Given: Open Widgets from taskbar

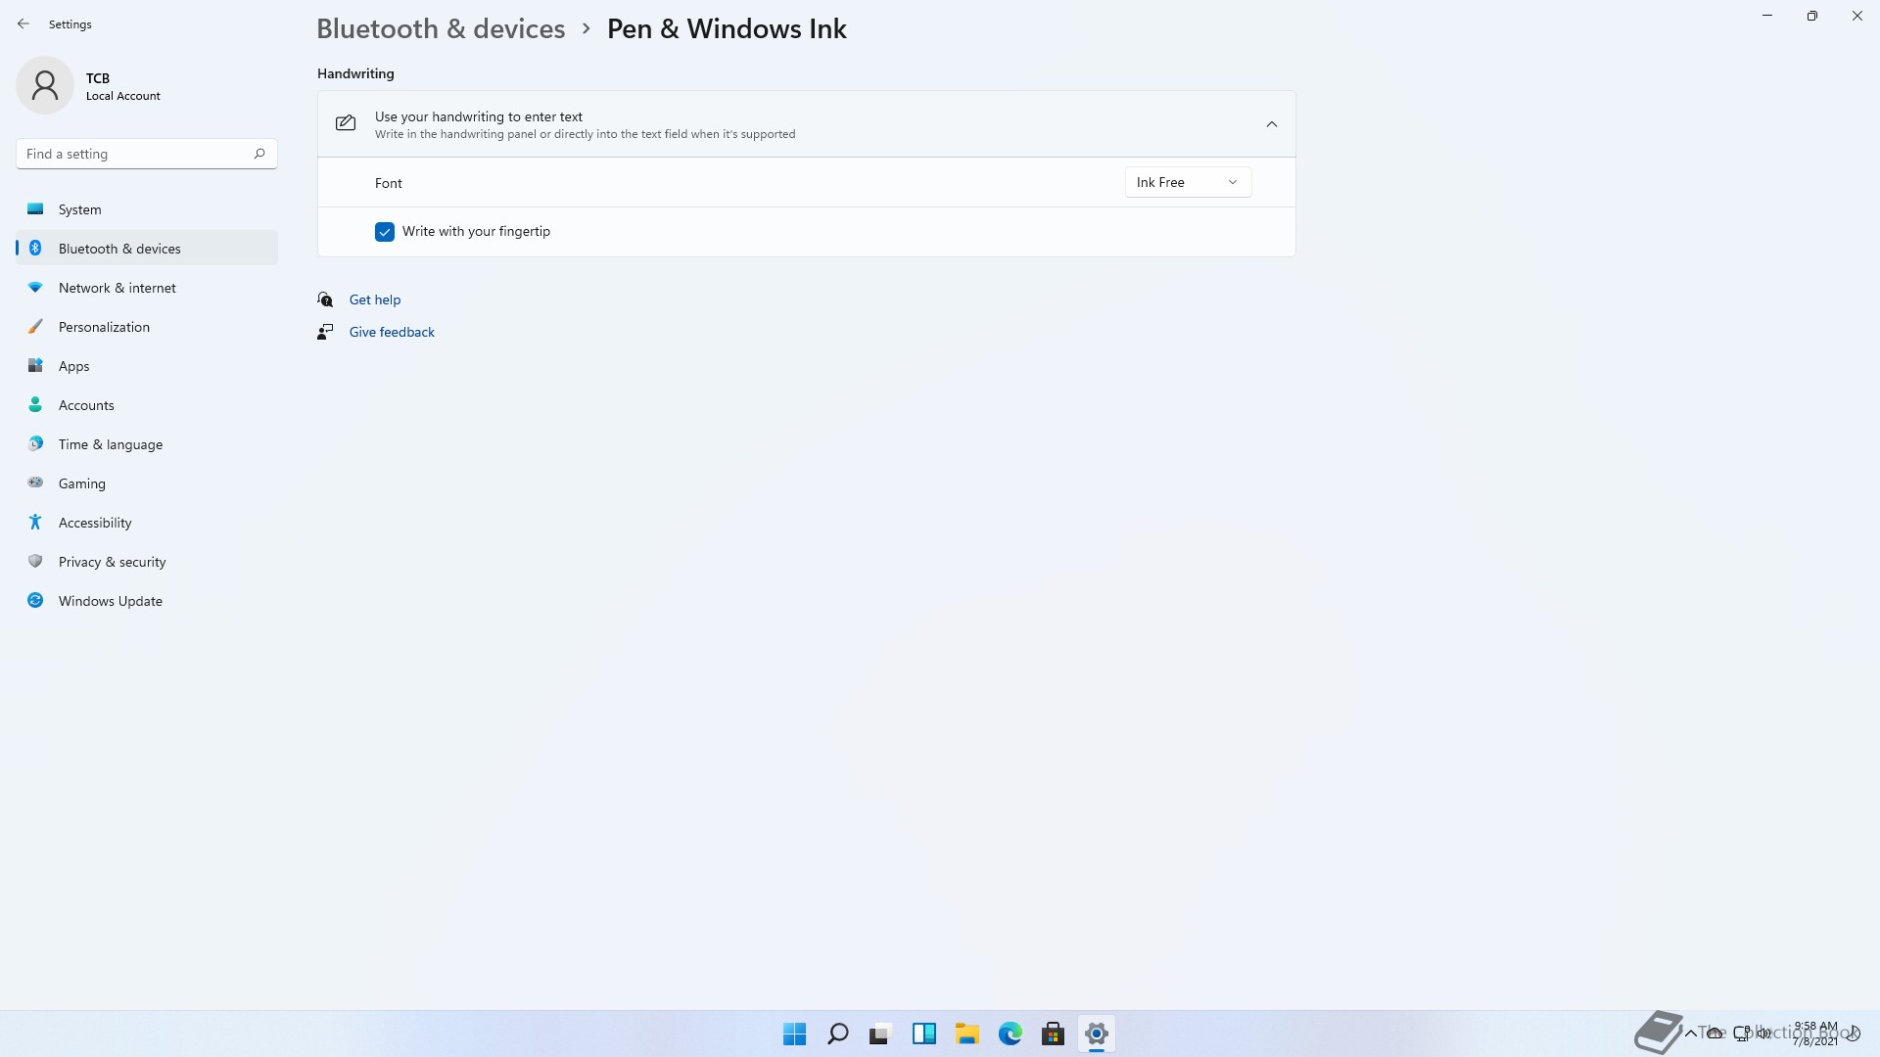Looking at the screenshot, I should 923,1034.
